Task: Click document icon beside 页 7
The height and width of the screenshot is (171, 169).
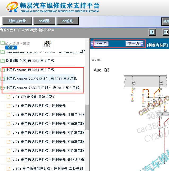Action: click(x=8, y=142)
